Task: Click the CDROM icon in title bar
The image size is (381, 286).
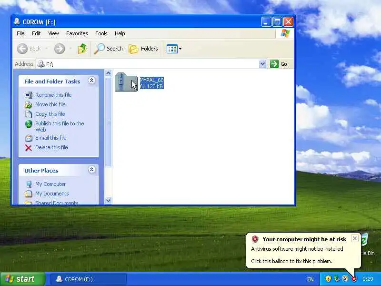Action: point(17,21)
